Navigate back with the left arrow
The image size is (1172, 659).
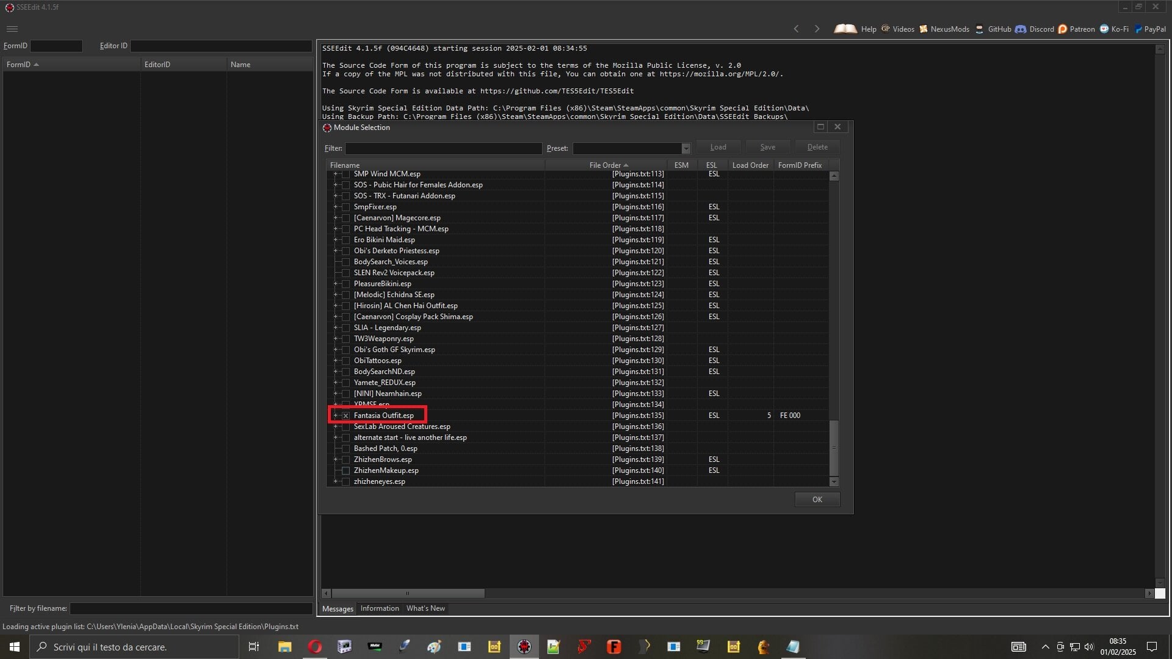tap(796, 29)
